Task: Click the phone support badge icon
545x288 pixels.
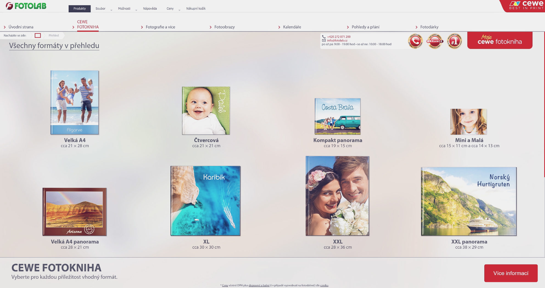Action: pyautogui.click(x=415, y=41)
